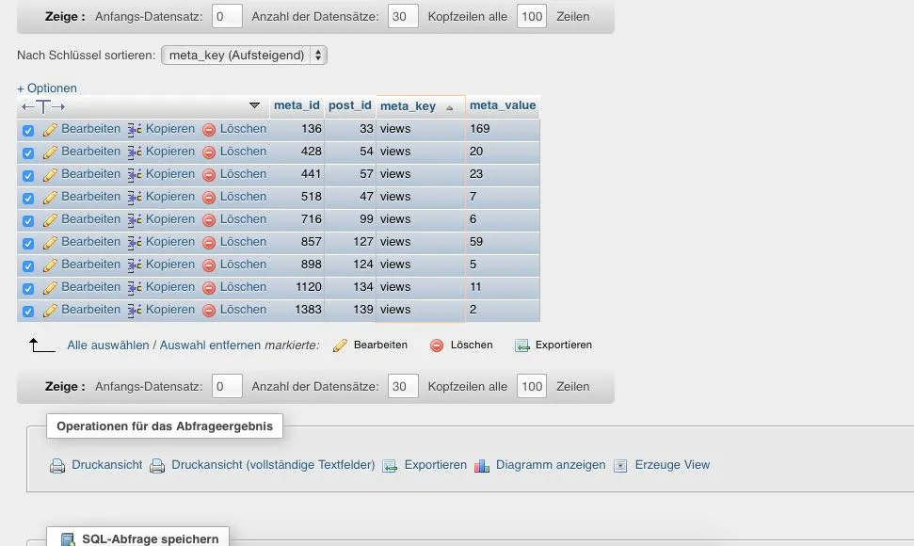Screen dimensions: 914x546
Task: Click the meta_value cell showing 59
Action: tap(503, 243)
